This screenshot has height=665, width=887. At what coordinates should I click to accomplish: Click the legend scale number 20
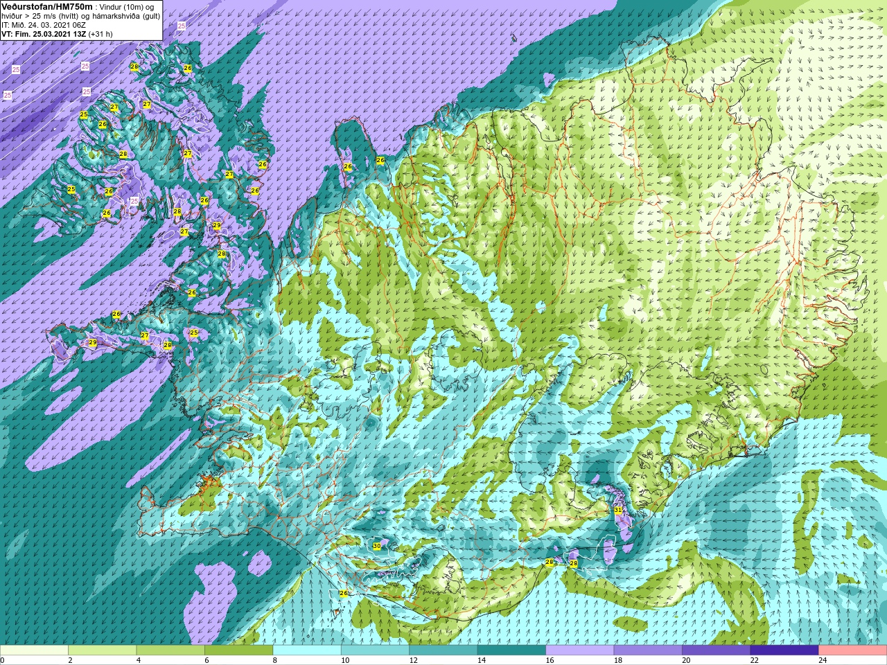click(687, 660)
